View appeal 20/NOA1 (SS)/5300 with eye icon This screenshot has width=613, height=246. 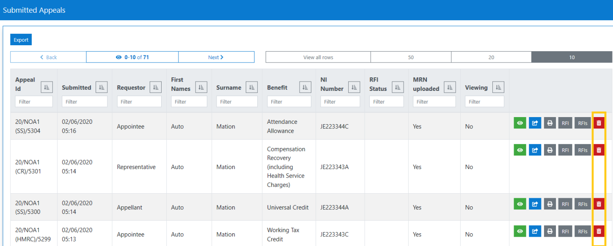[x=520, y=204]
